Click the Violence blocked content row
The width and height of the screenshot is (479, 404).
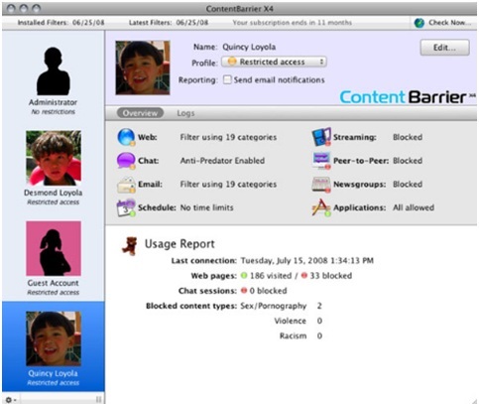click(298, 321)
